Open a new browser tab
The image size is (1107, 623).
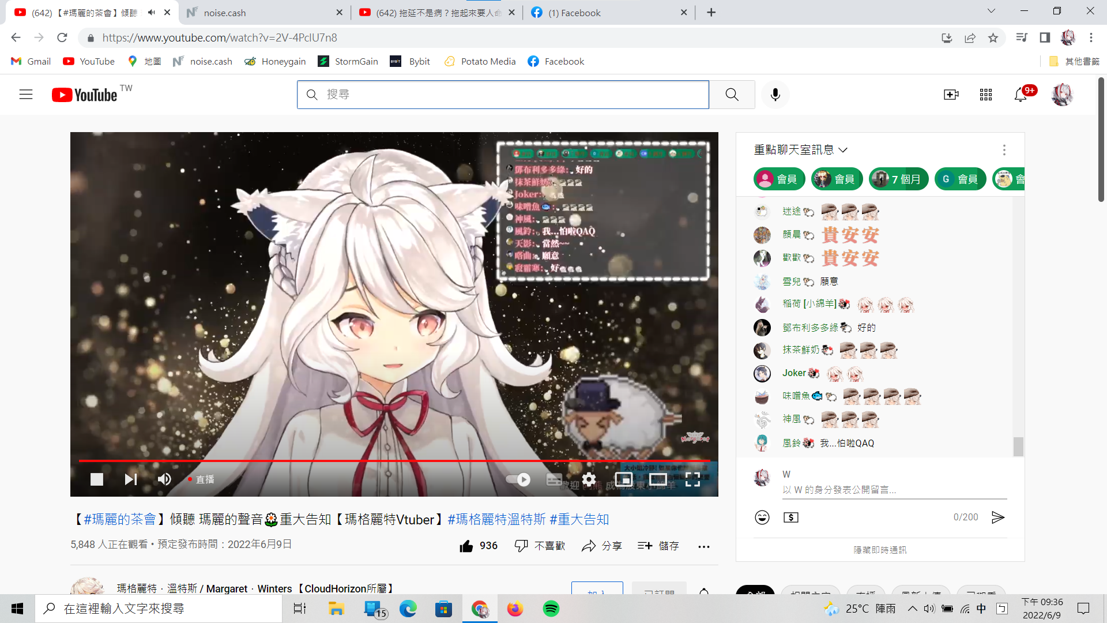(x=711, y=13)
